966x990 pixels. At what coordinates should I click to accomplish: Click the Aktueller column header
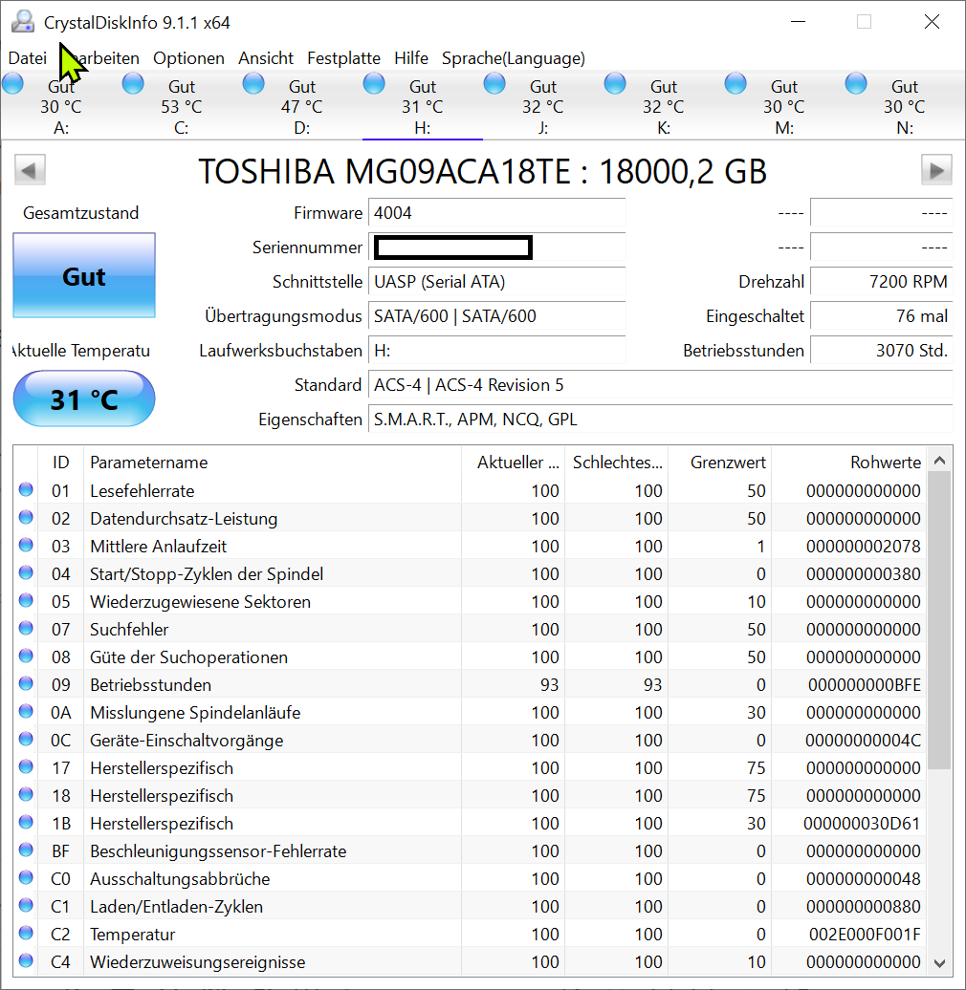[x=513, y=463]
